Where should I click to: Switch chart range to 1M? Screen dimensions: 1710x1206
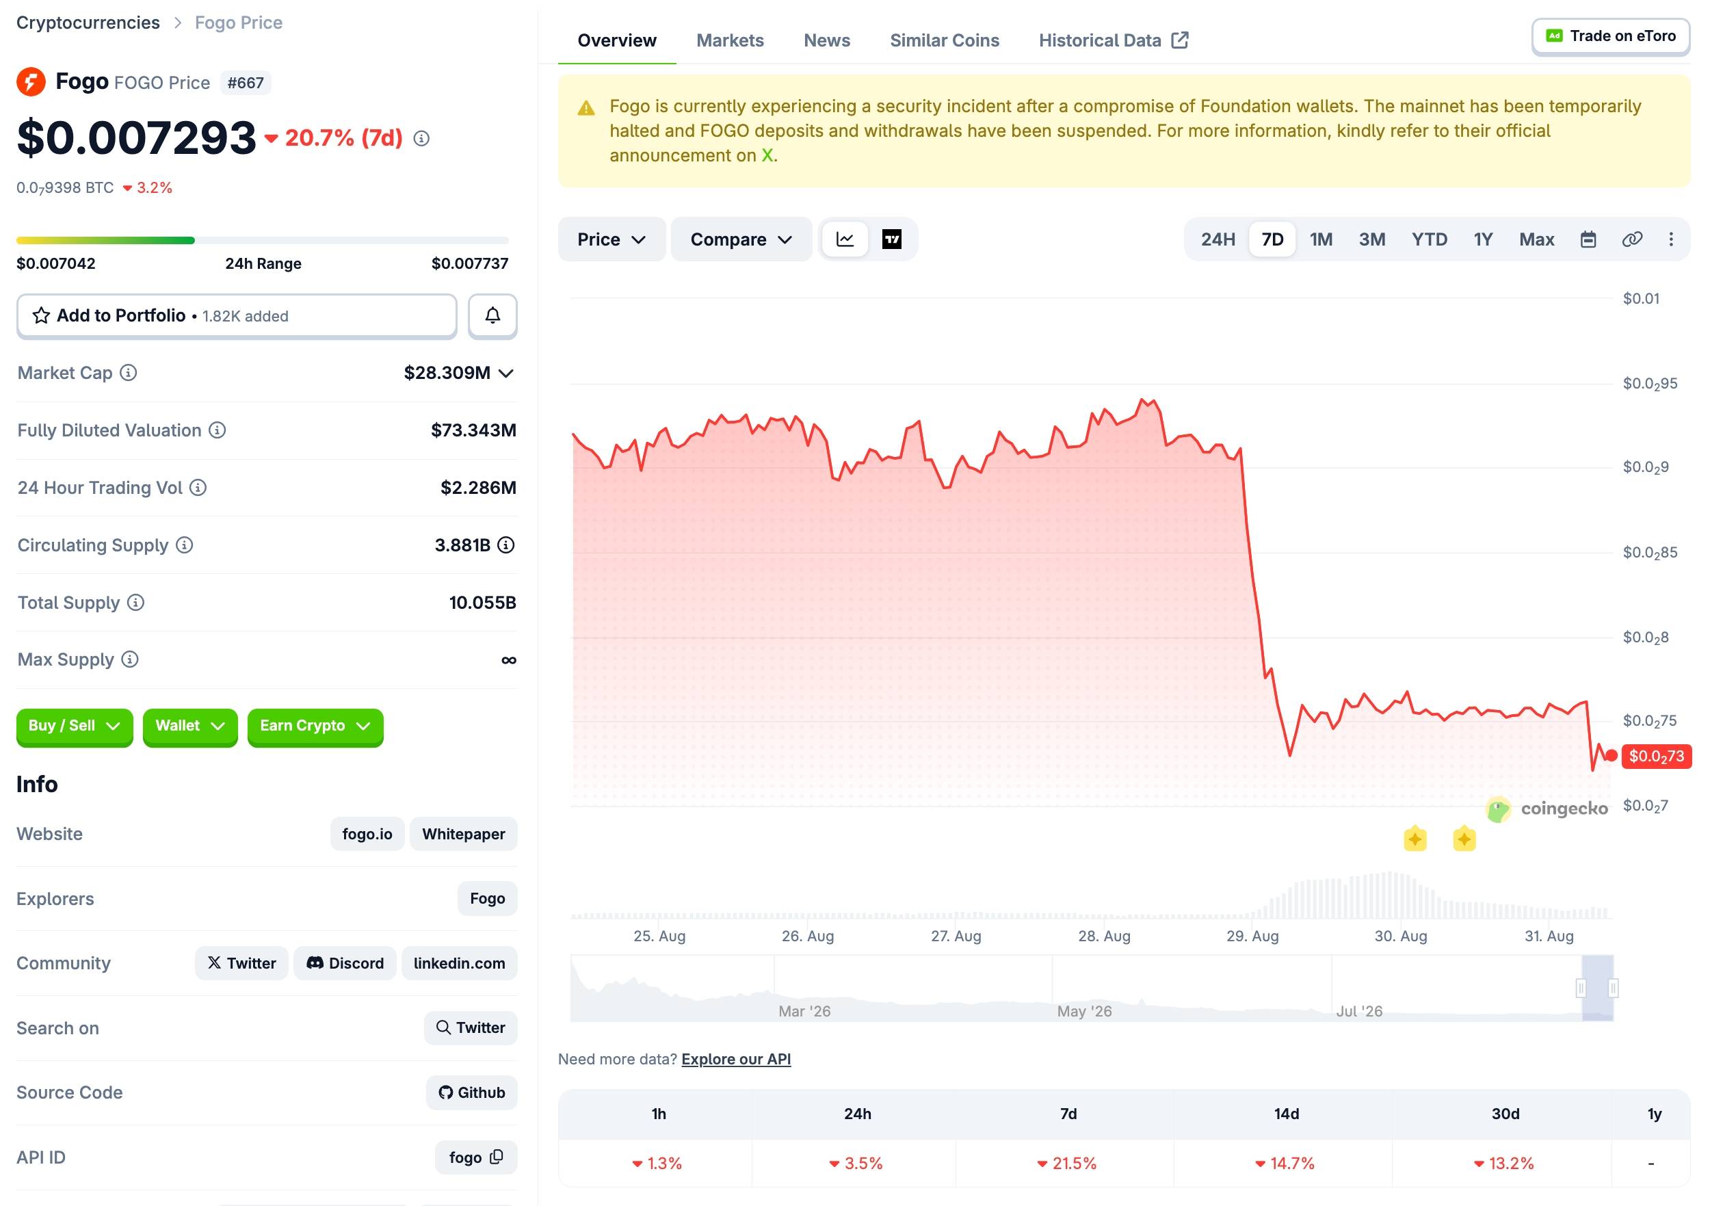pos(1321,239)
